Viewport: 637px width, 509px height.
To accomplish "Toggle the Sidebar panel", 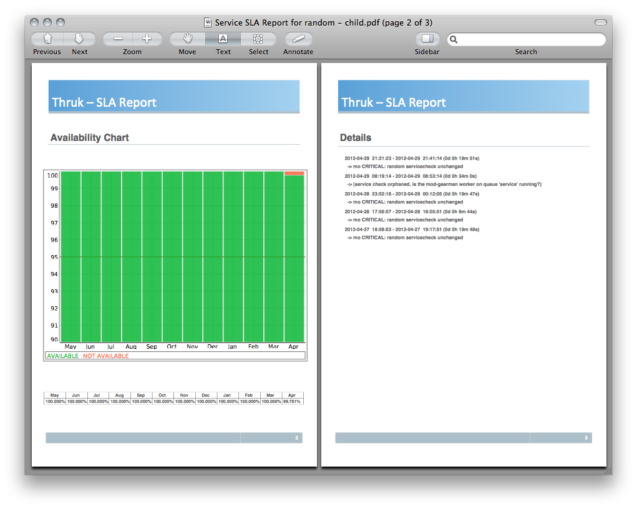I will coord(427,39).
